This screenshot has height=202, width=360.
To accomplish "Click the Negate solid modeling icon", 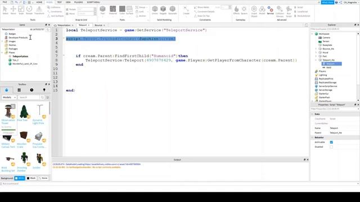I will 163,10.
